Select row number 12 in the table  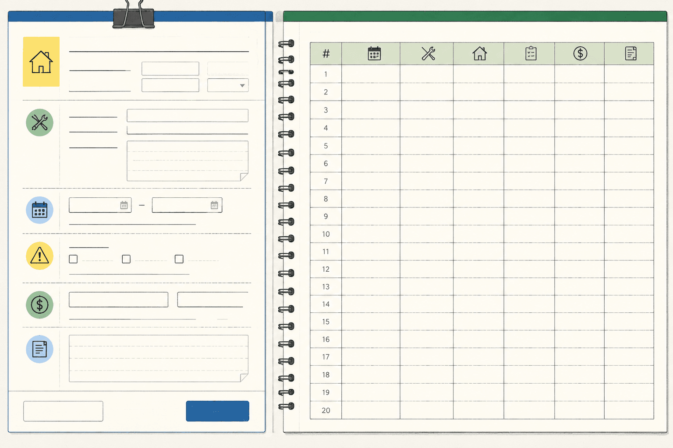(x=482, y=269)
